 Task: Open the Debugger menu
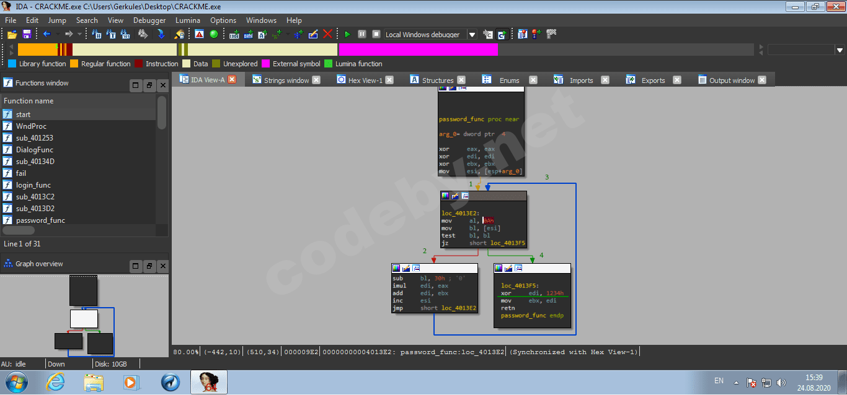(149, 20)
